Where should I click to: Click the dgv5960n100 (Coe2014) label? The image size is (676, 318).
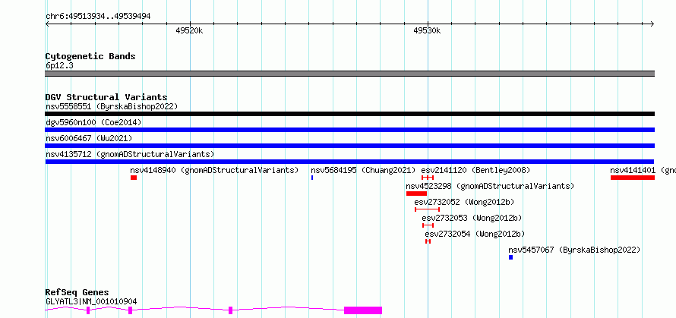93,122
